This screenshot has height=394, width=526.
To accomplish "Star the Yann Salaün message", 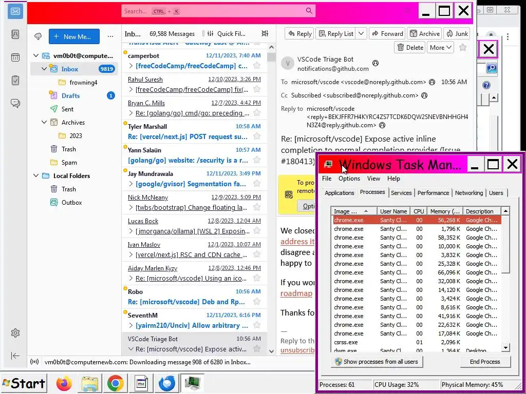I will (257, 160).
